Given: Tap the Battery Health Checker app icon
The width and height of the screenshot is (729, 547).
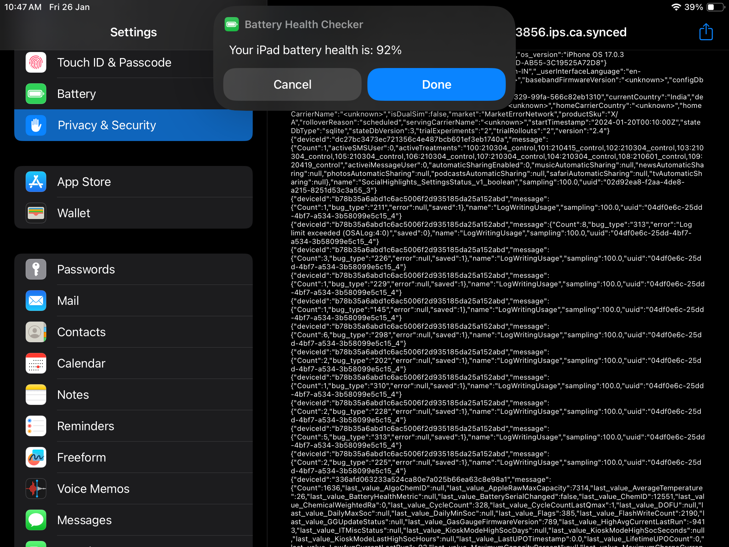Looking at the screenshot, I should point(232,24).
